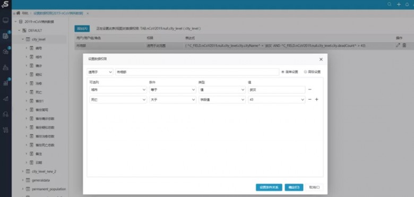Click the trash delete icon in permission row
Screen dimensions: 414x197
coord(404,46)
